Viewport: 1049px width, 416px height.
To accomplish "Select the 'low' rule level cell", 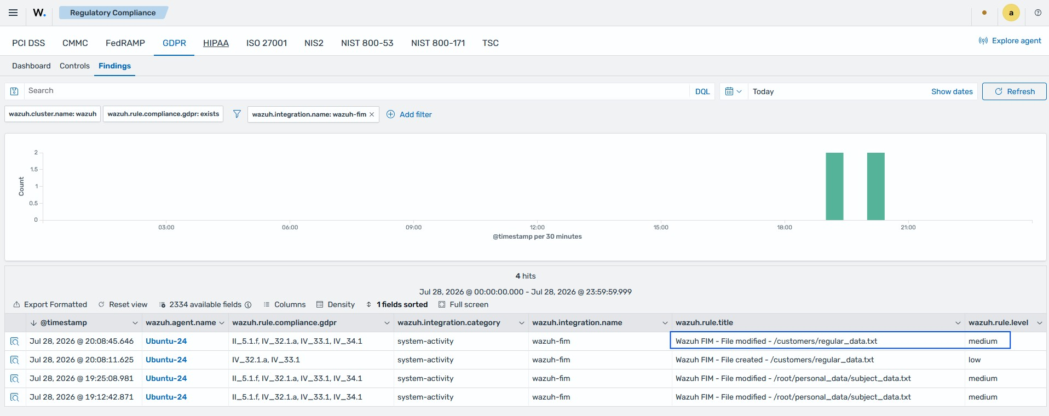I will (x=1005, y=360).
